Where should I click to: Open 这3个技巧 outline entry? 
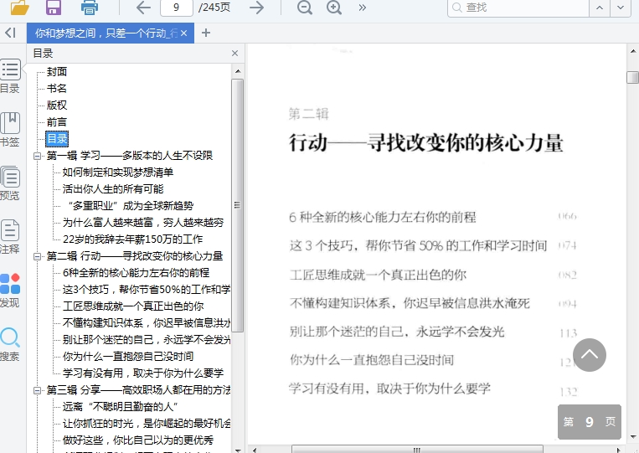pos(147,290)
